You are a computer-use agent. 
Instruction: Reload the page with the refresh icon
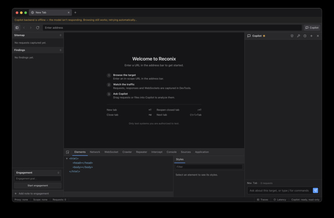(38, 28)
